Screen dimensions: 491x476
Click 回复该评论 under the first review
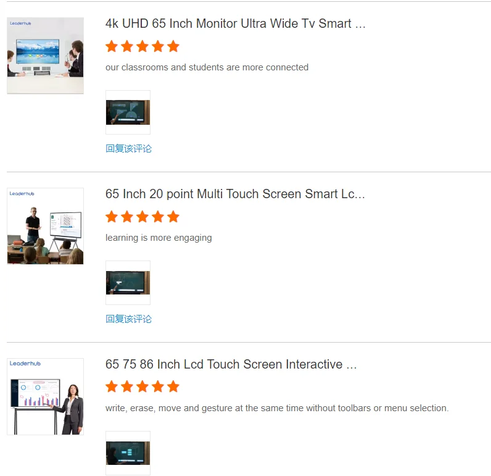pyautogui.click(x=128, y=149)
